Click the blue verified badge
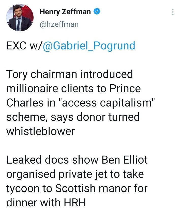Screen dimensions: 183x213 97,11
